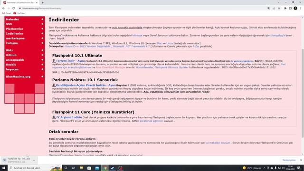
Task: Reload the page with refresh icon
Action: pos(14,9)
